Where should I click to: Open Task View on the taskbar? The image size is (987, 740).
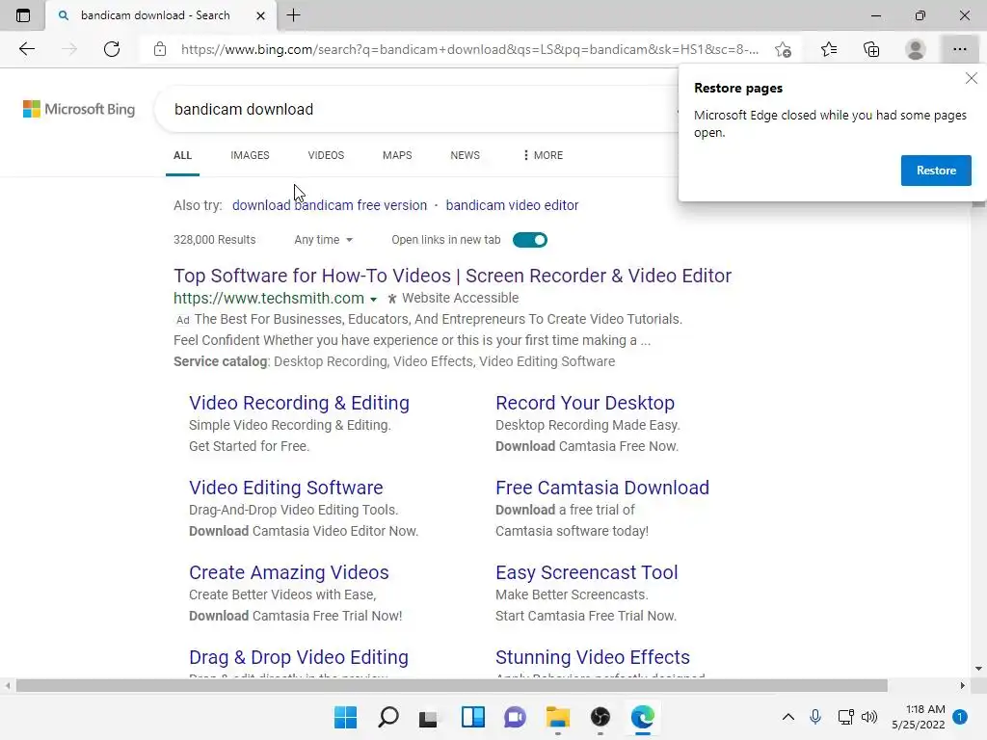pos(429,717)
